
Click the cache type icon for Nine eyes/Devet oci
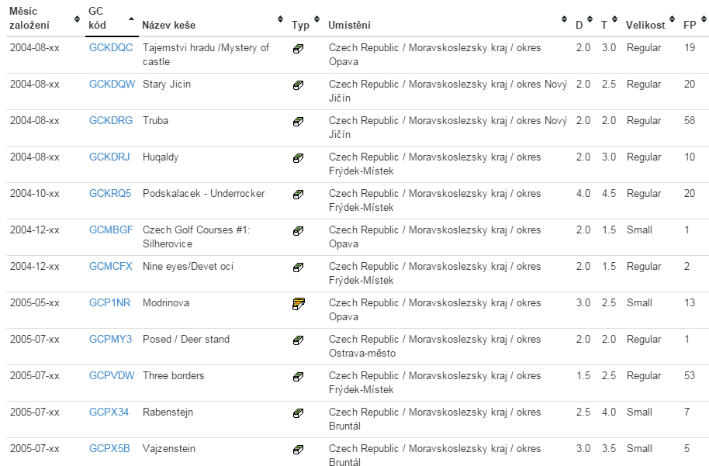[298, 268]
